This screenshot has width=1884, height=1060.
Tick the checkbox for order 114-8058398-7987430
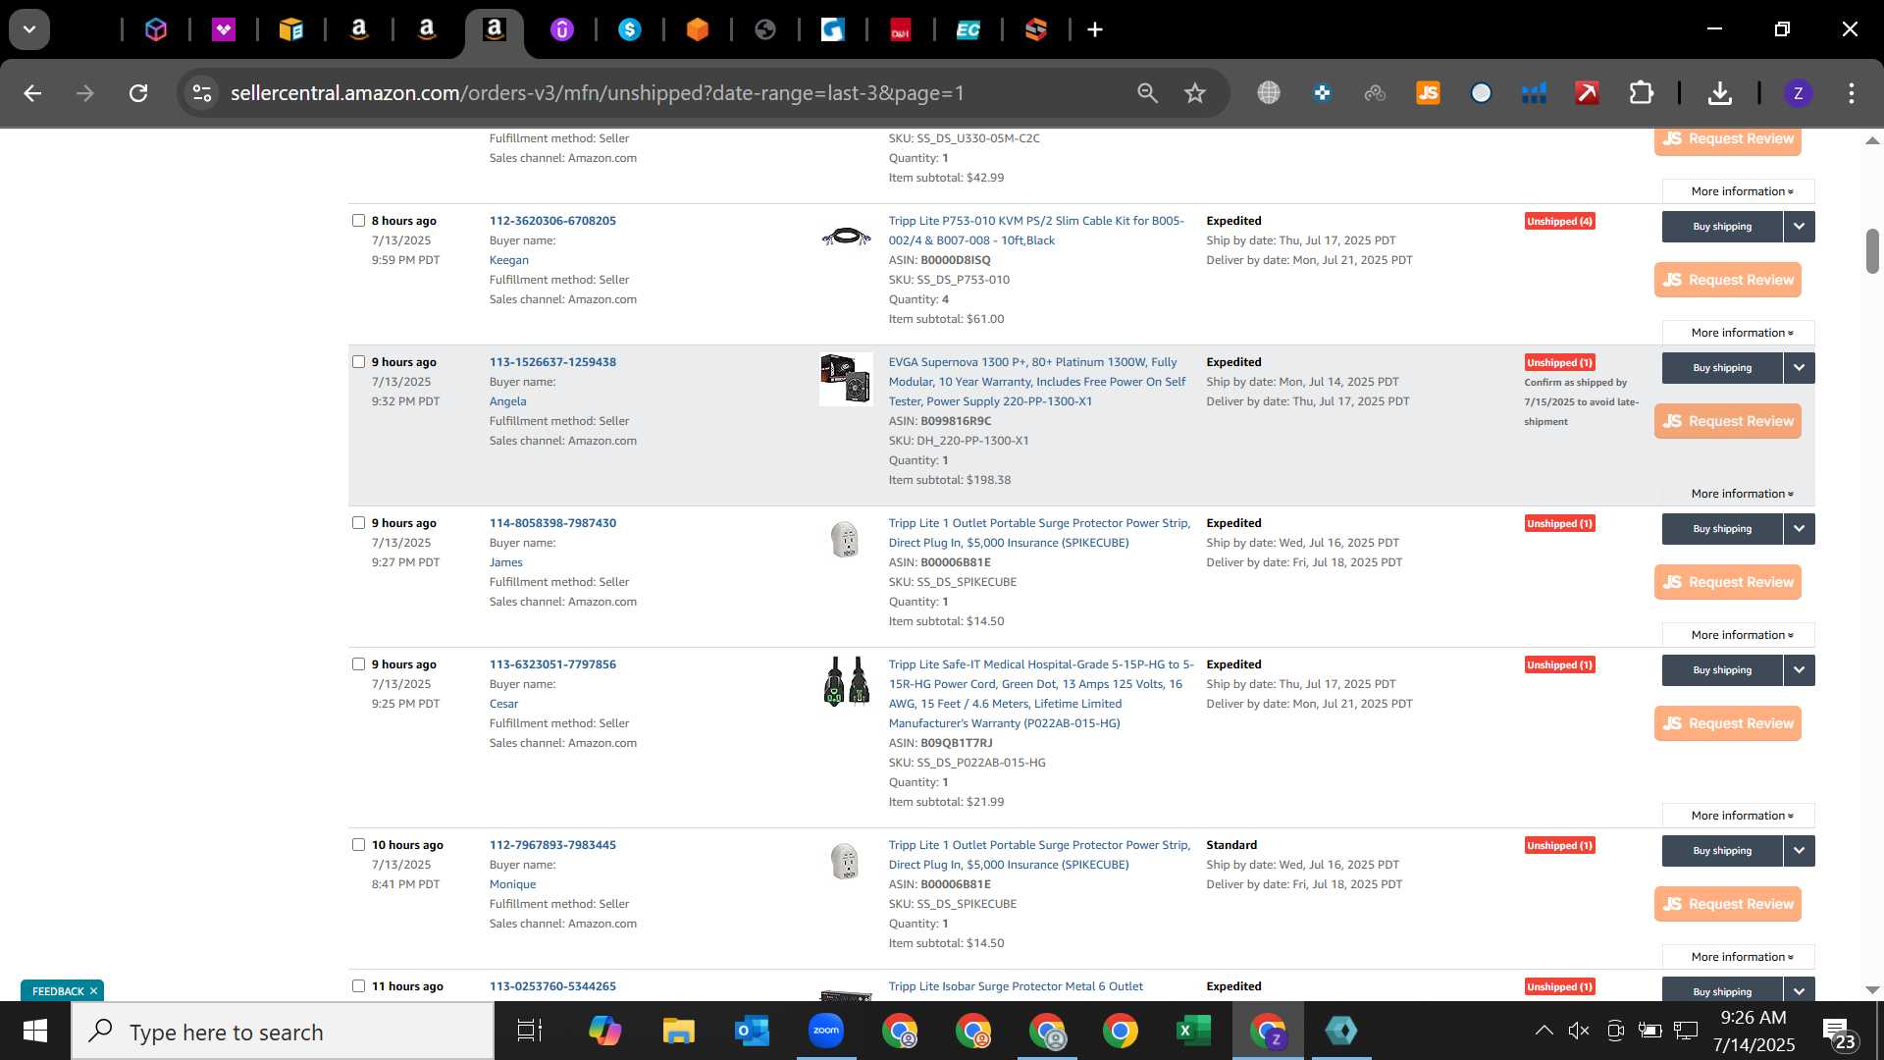click(x=358, y=523)
